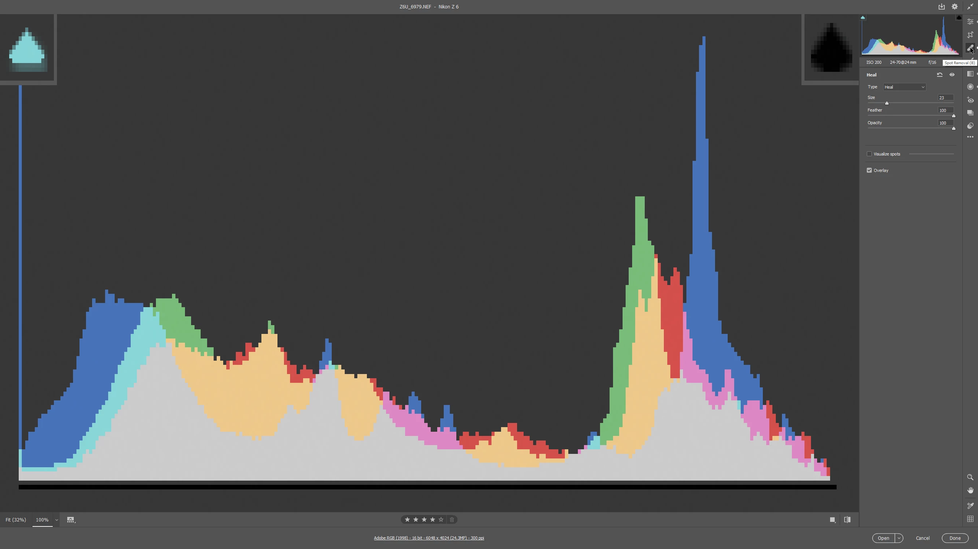Uncheck the Overlay checkbox
The image size is (978, 549).
click(869, 170)
